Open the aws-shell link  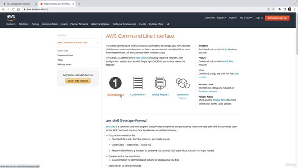tap(111, 127)
